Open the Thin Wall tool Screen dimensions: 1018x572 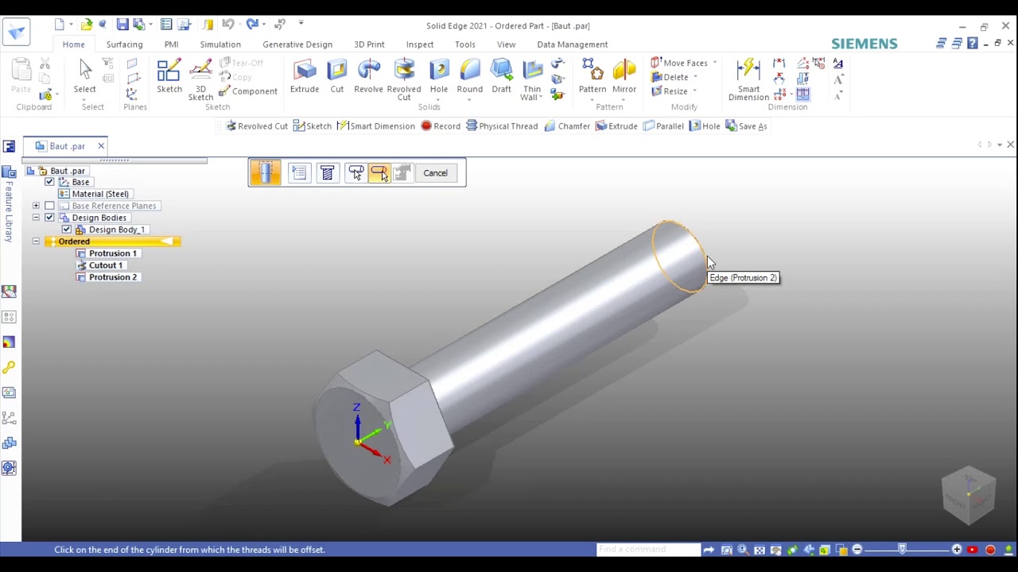pyautogui.click(x=532, y=79)
